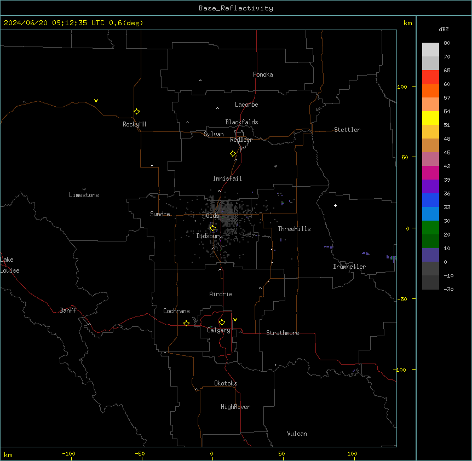The image size is (472, 461).
Task: Pick the purple swatch between 39 and 36
Action: coord(430,187)
